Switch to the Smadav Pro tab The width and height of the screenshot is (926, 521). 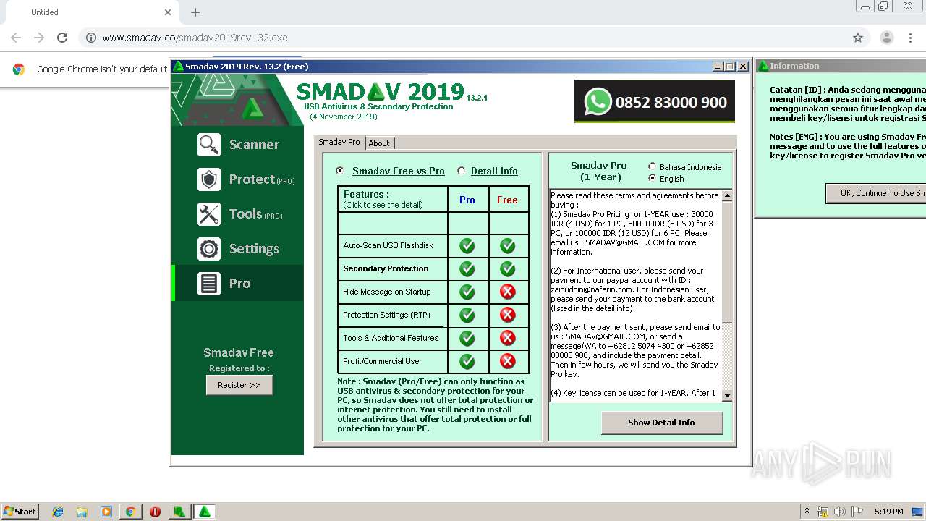click(339, 142)
